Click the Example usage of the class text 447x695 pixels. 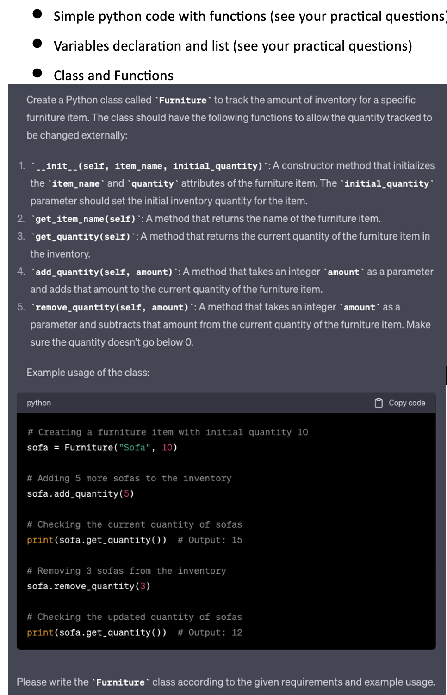[x=88, y=373]
